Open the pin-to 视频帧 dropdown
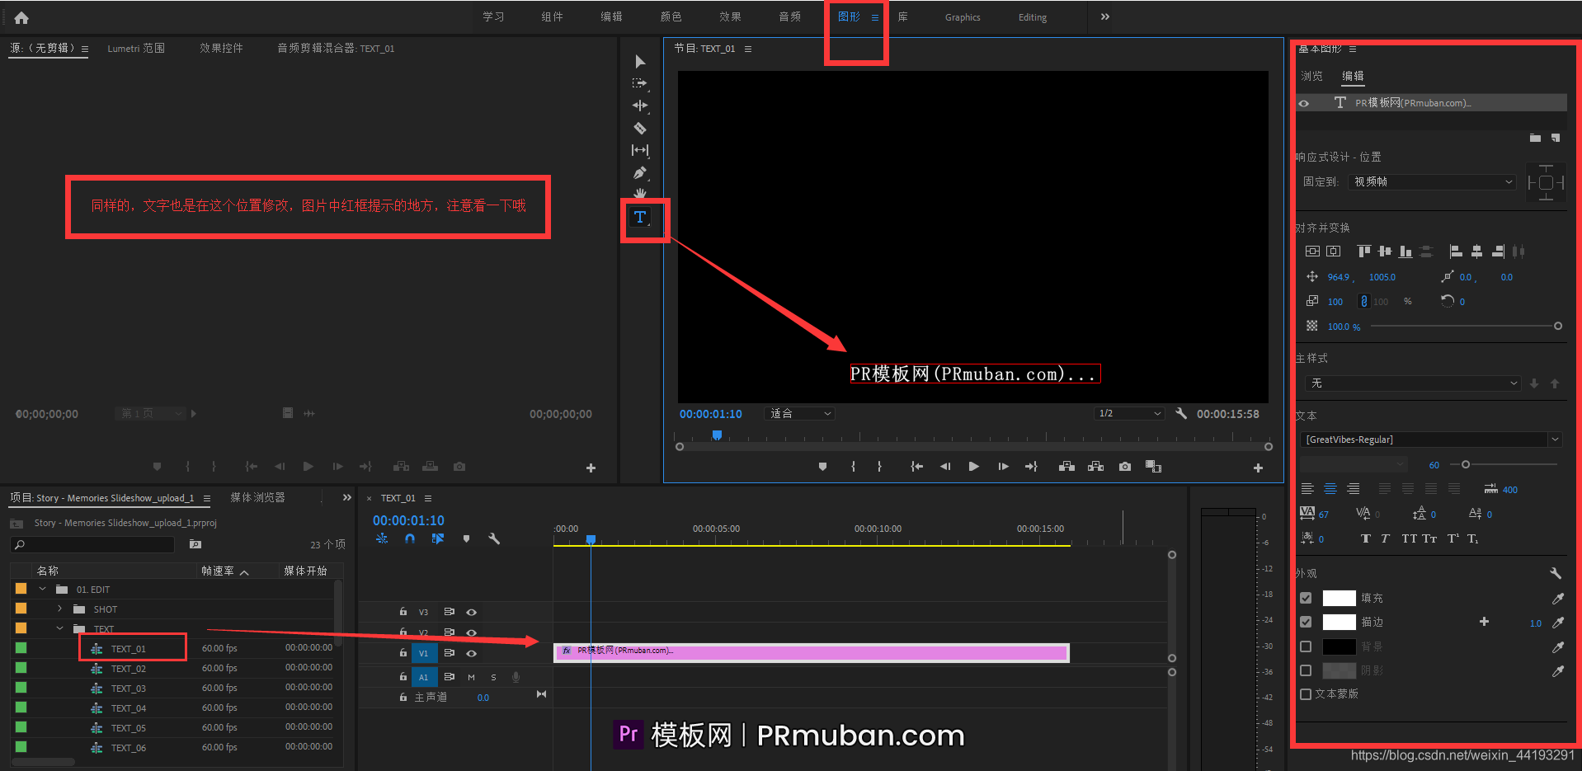The image size is (1582, 771). [x=1433, y=181]
